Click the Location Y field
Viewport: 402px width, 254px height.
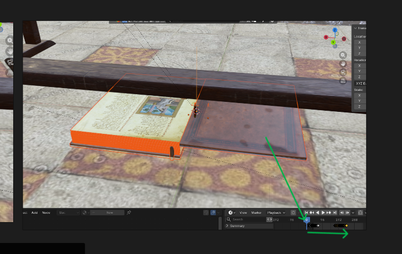pyautogui.click(x=360, y=48)
